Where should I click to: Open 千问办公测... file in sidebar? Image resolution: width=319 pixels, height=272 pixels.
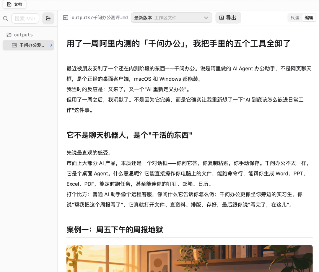click(x=28, y=45)
